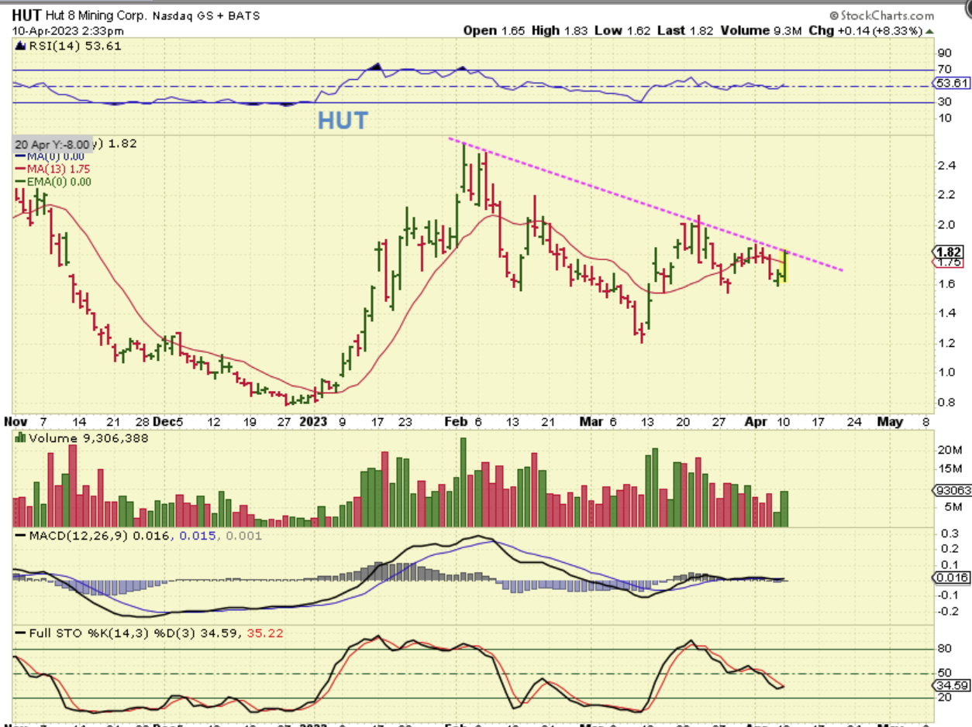Click the 90 RSI axis label

pos(944,53)
